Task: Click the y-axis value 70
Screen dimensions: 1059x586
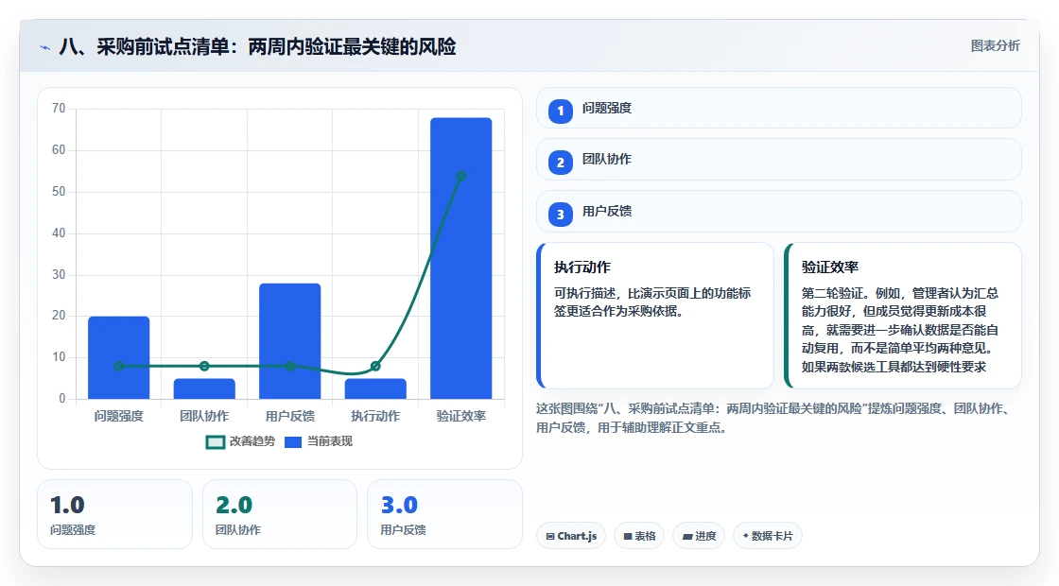Action: pos(59,108)
